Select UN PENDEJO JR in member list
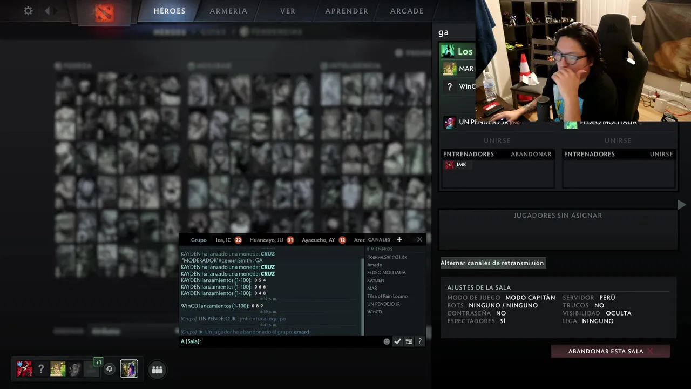 point(384,304)
